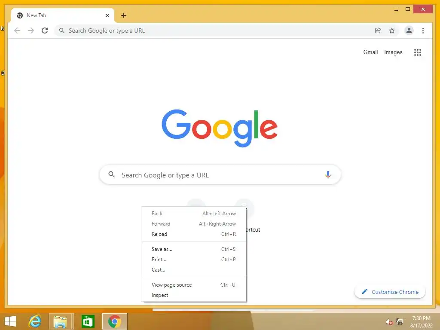Choose Print... from context menu
The image size is (440, 330).
194,260
